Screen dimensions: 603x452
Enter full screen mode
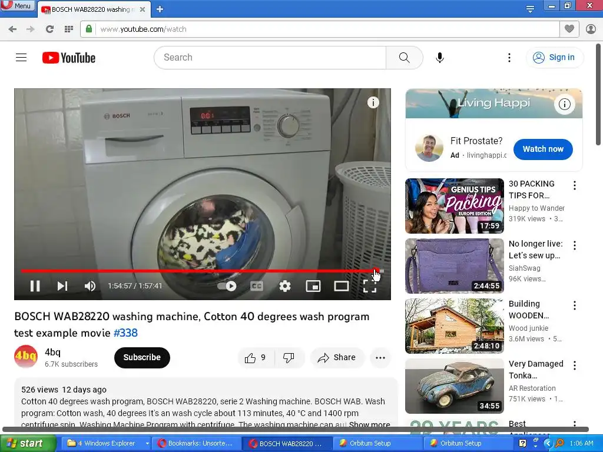pos(370,286)
